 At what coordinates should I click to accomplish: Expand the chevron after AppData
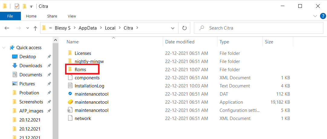[101, 28]
